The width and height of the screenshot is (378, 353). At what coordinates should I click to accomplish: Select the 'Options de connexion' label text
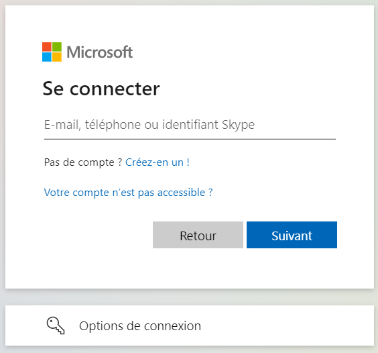(140, 326)
